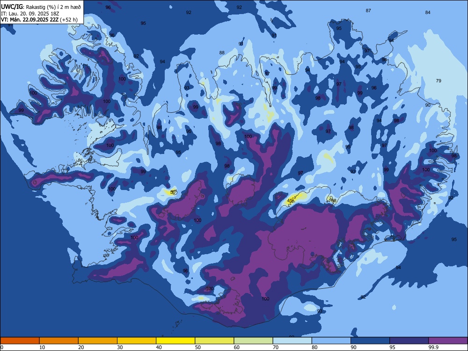468x351 pixels.
Task: Select the bright yellow 40–50 legend swatch
Action: pos(175,341)
